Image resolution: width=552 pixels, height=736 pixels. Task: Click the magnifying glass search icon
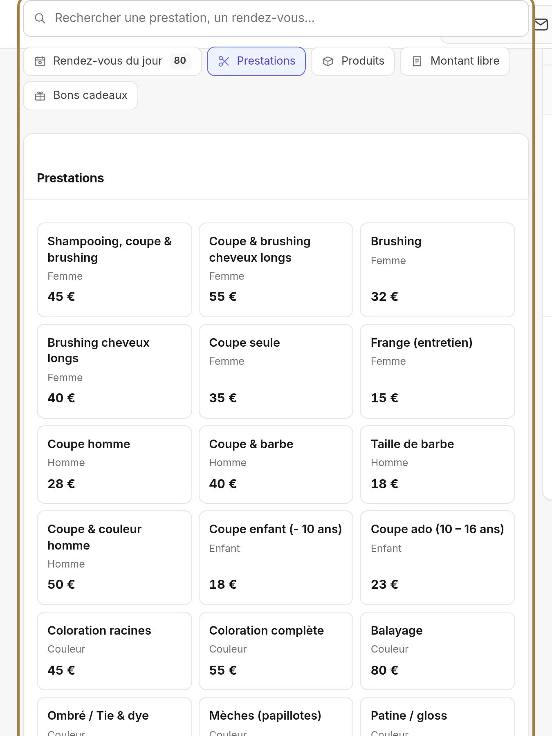(x=40, y=18)
